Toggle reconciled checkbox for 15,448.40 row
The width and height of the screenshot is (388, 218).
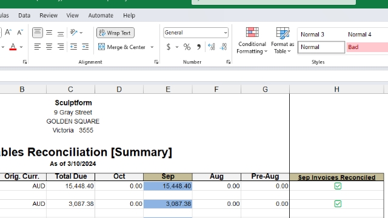(338, 186)
